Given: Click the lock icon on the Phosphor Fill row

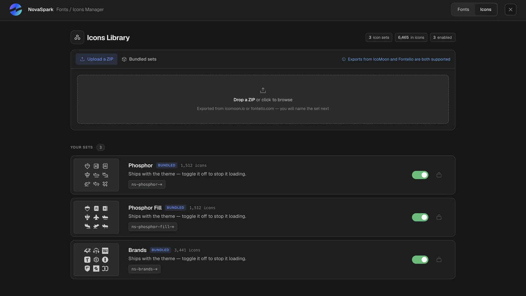Looking at the screenshot, I should [439, 217].
